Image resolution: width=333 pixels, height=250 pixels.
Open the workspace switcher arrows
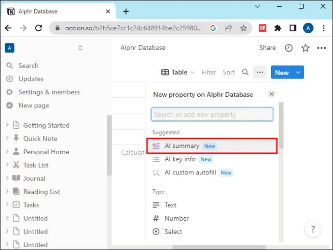(x=80, y=48)
